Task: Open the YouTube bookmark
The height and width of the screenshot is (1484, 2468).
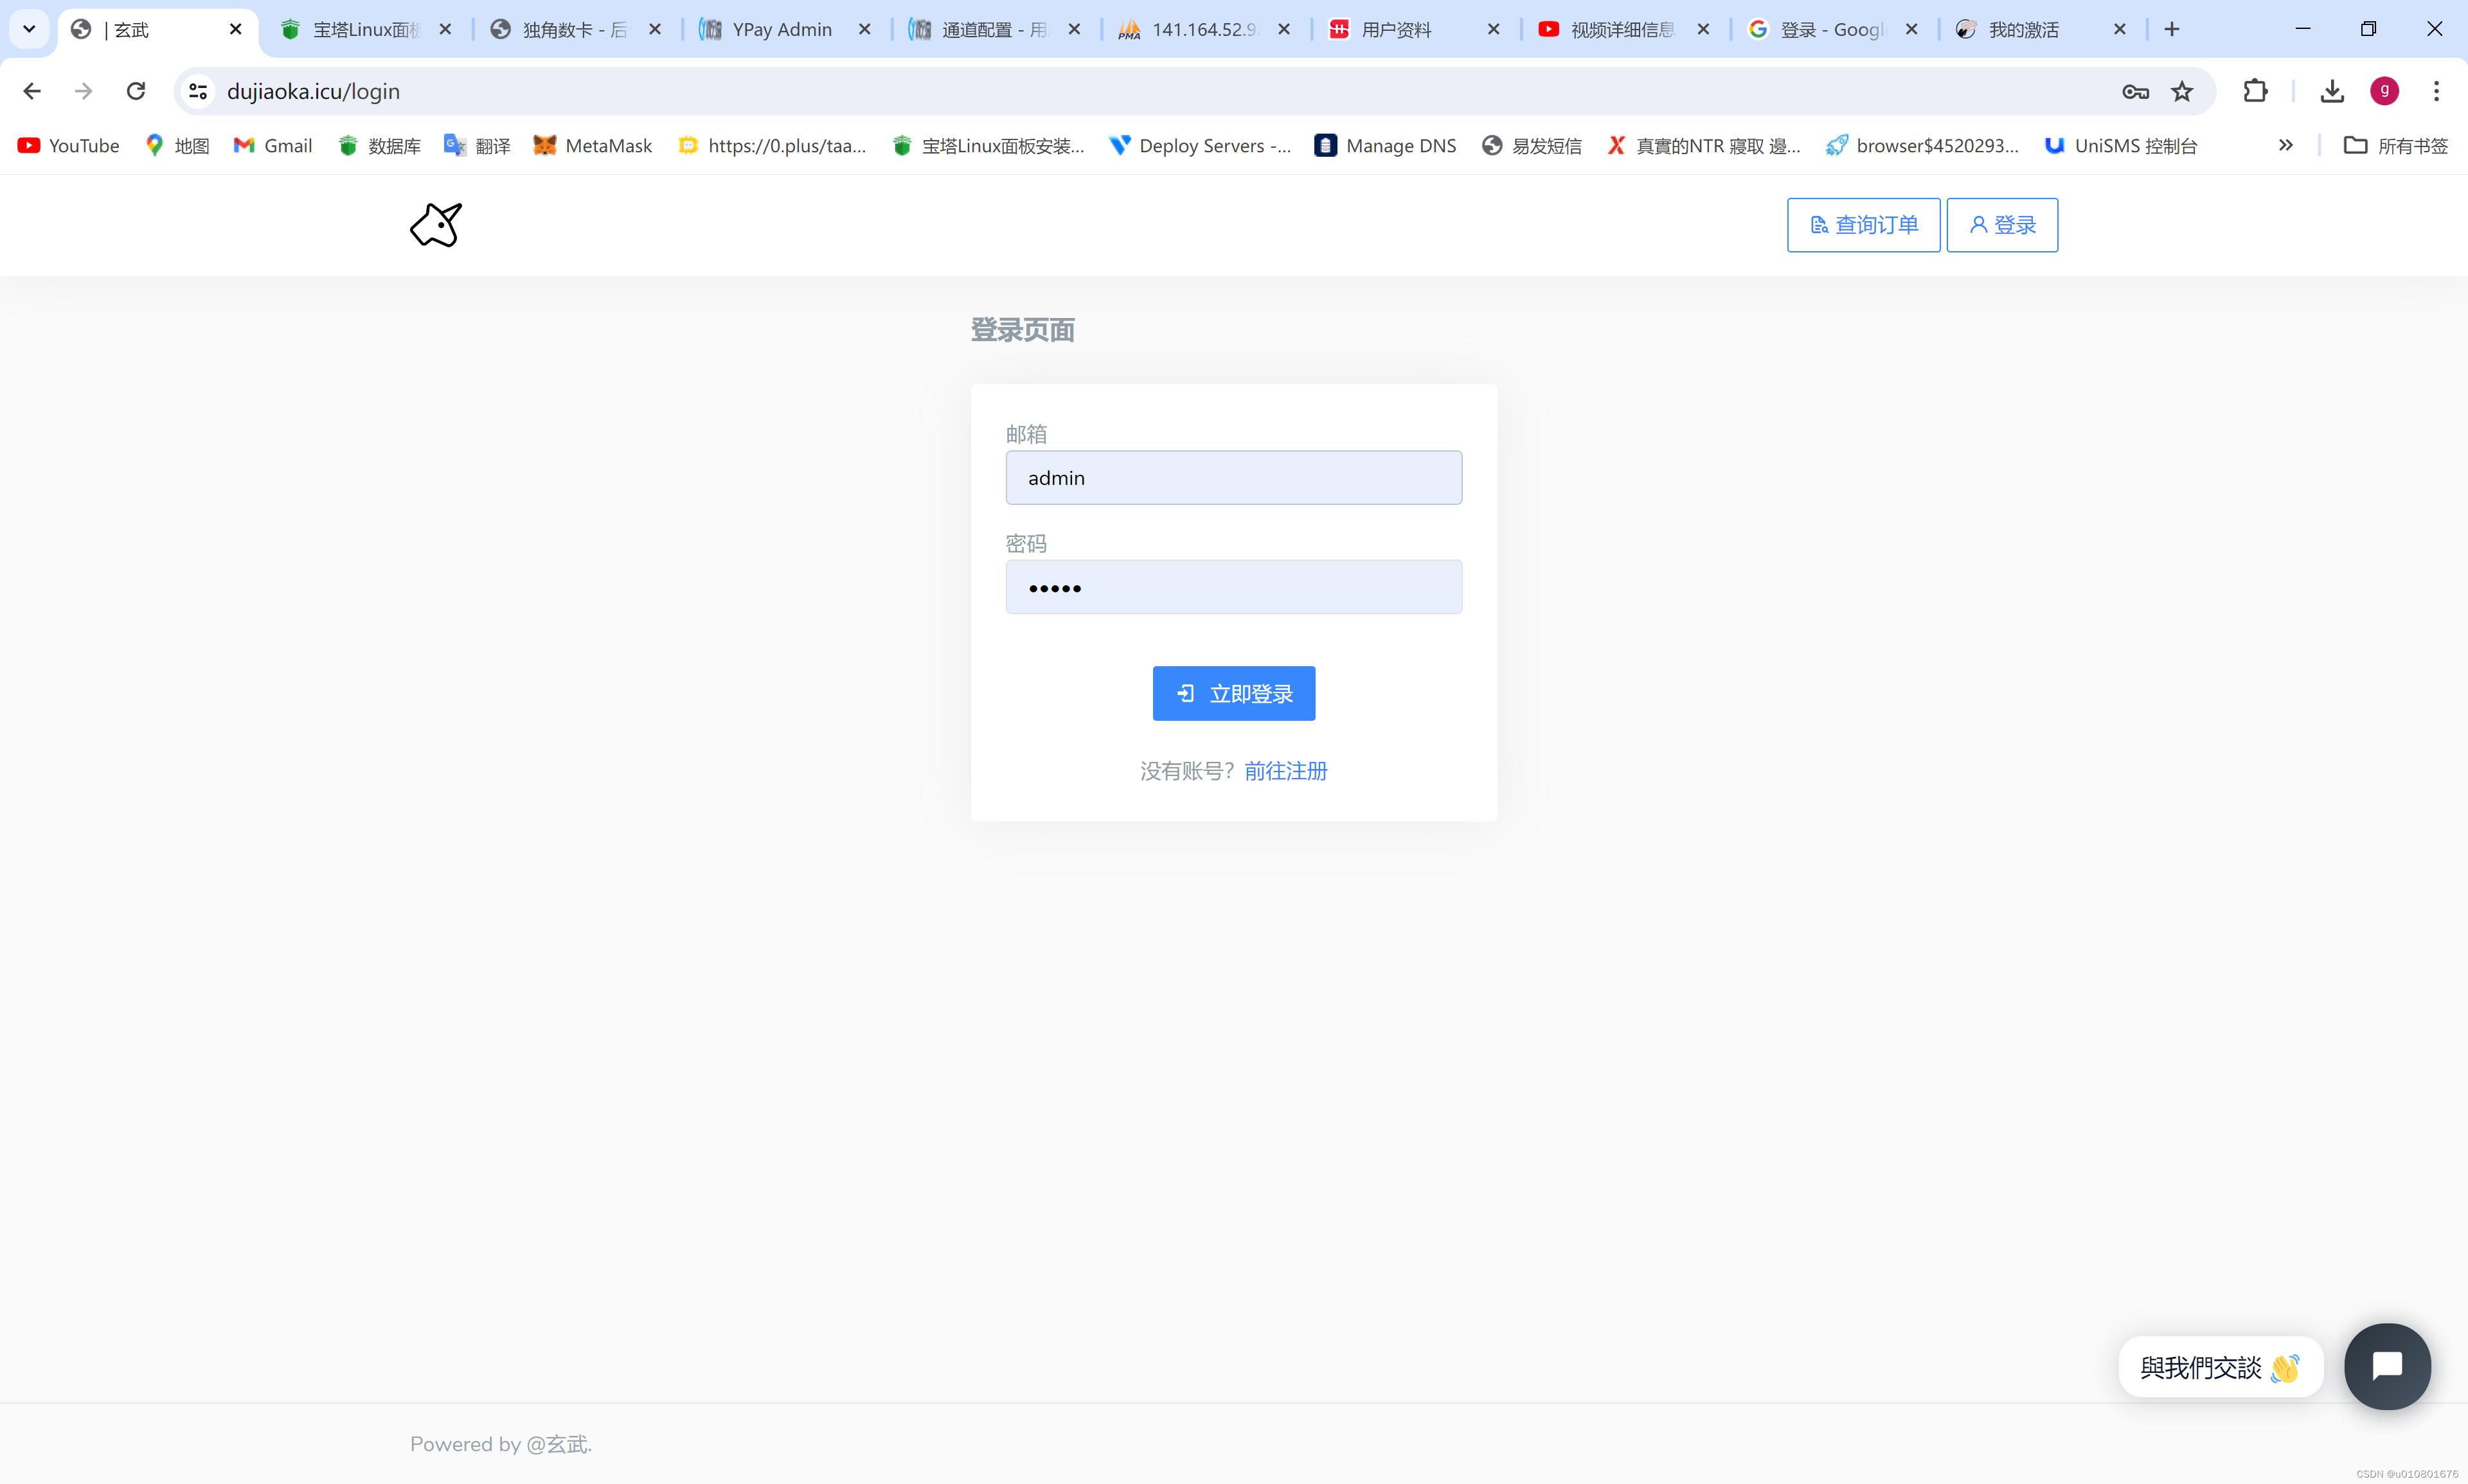Action: (69, 146)
